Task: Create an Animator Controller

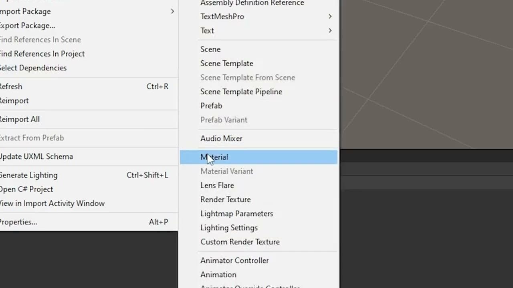Action: pyautogui.click(x=234, y=260)
